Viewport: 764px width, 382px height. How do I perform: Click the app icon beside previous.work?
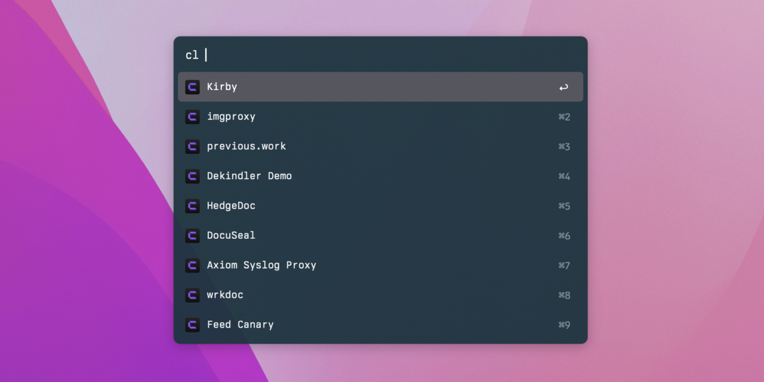tap(192, 147)
